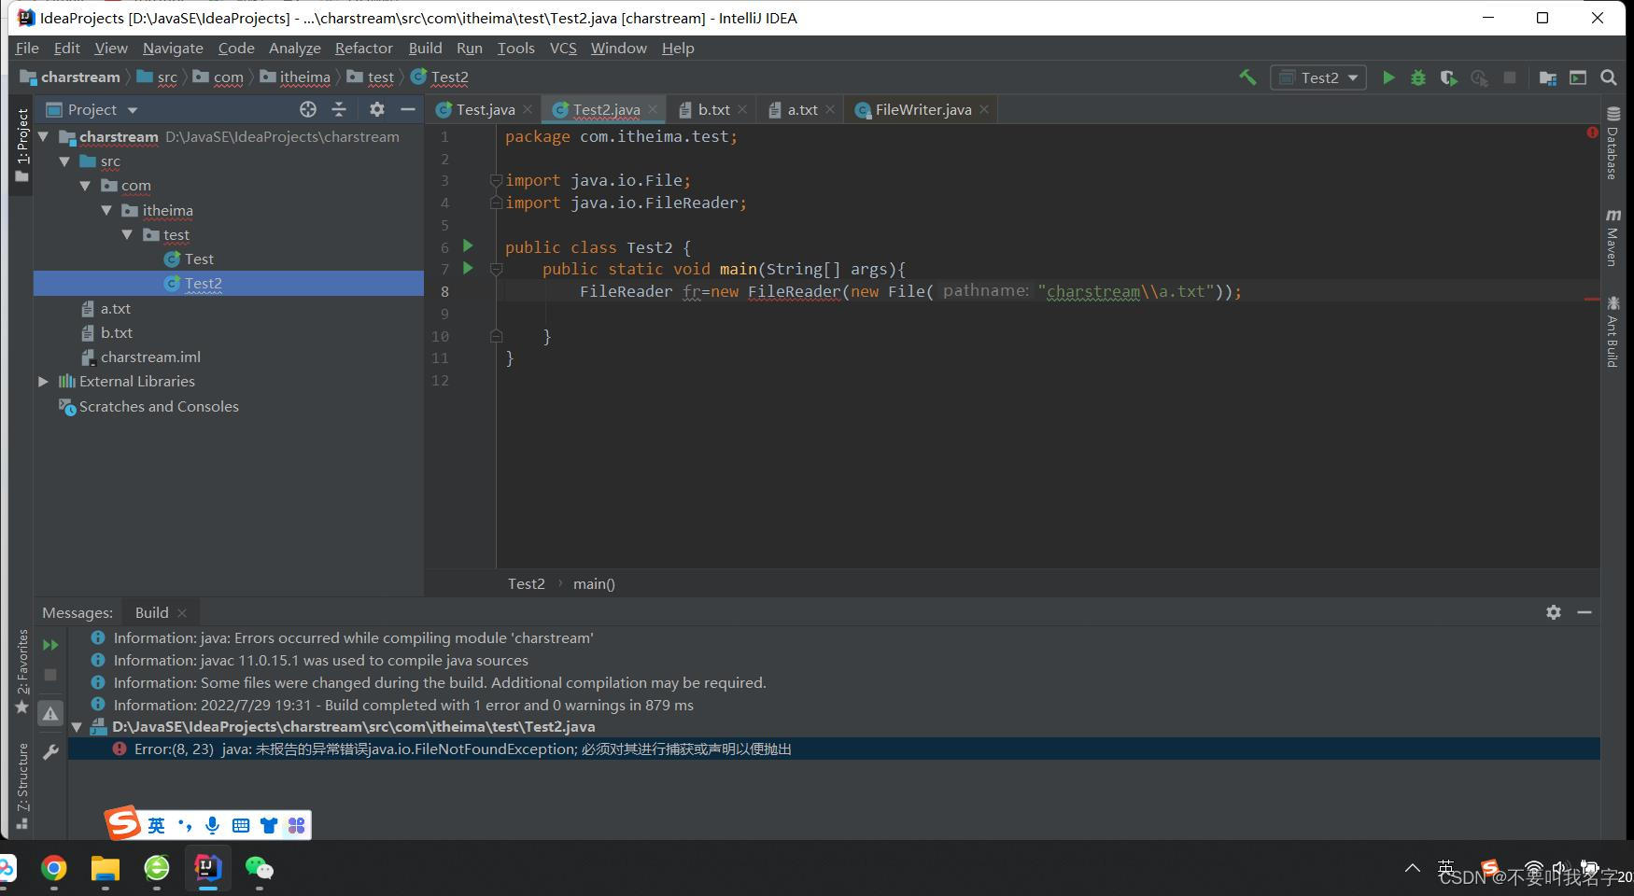Click charstream breadcrumb in navigation bar
1634x896 pixels.
tap(70, 77)
